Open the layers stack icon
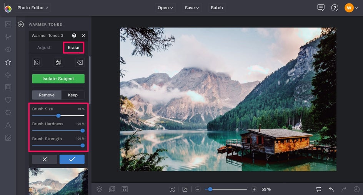Image resolution: width=363 pixels, height=195 pixels. [x=99, y=189]
